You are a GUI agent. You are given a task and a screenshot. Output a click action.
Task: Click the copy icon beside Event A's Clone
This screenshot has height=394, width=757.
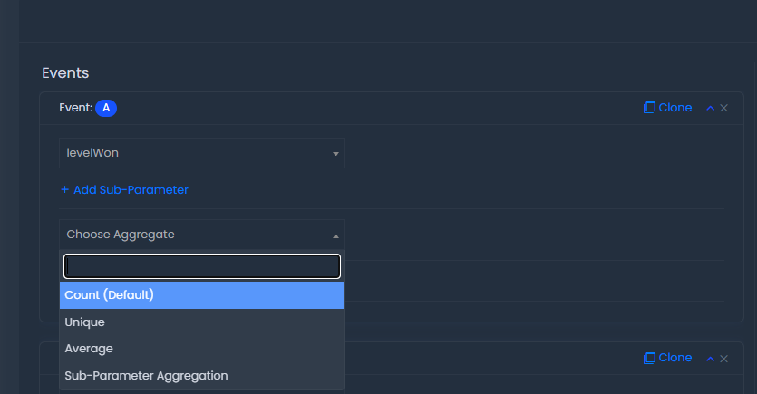(x=649, y=108)
